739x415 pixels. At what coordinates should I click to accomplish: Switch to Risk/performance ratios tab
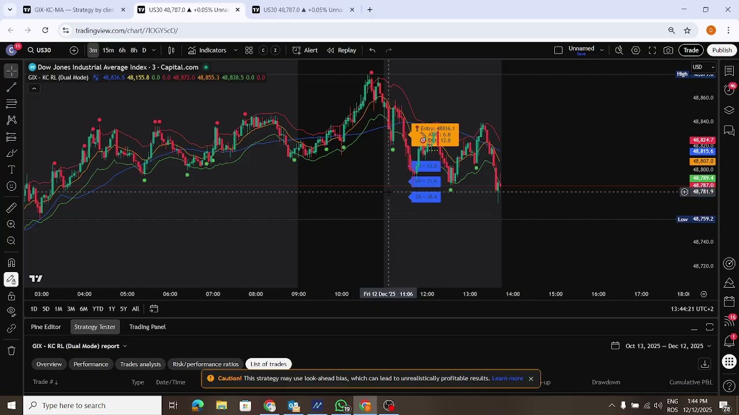click(206, 364)
